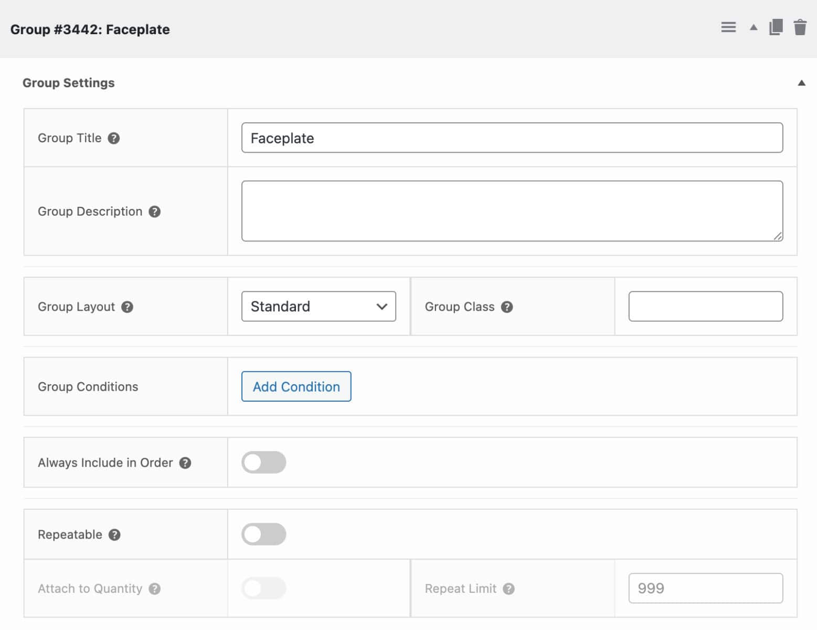Focus the Group Class input field

(705, 306)
